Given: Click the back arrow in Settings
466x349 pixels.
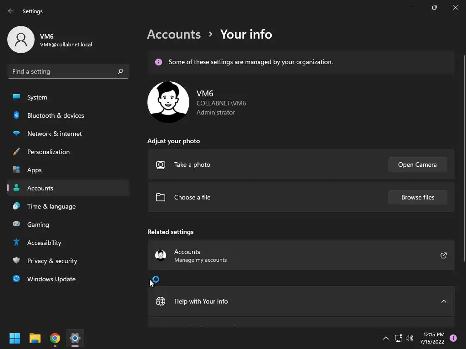Looking at the screenshot, I should 11,11.
